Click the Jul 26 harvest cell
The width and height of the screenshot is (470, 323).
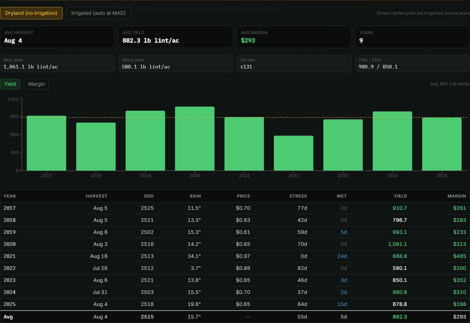pyautogui.click(x=100, y=268)
